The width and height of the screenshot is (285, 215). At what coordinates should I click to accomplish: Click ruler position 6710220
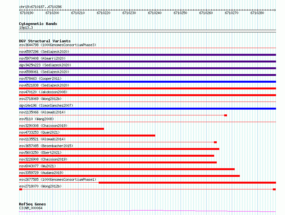click(x=104, y=13)
